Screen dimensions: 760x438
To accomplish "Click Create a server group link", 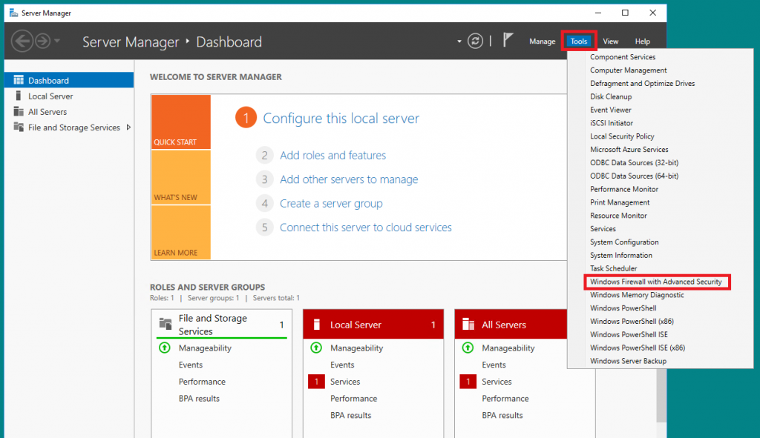I will 331,203.
